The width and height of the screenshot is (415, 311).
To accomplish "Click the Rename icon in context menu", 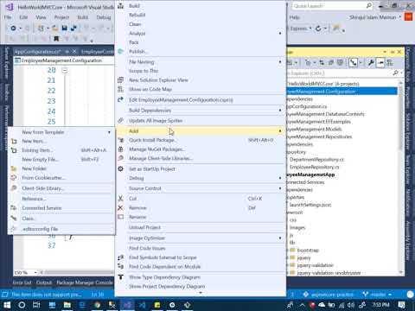I will coord(121,217).
